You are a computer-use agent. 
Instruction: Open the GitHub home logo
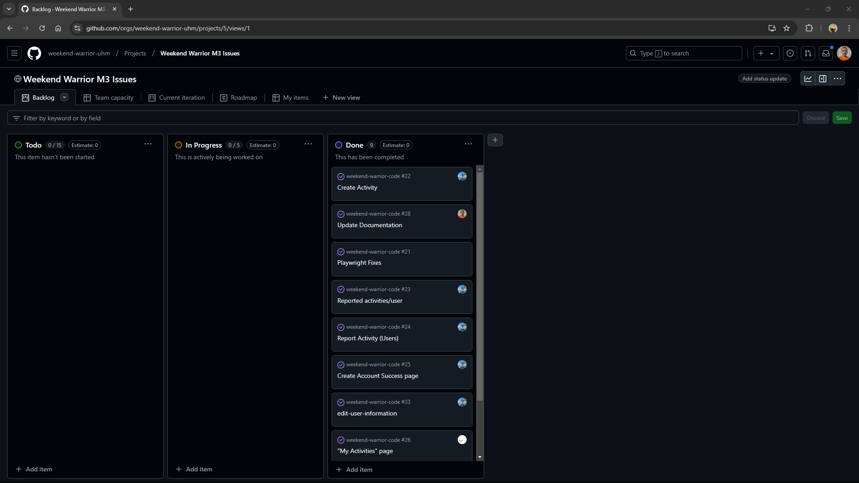(34, 53)
